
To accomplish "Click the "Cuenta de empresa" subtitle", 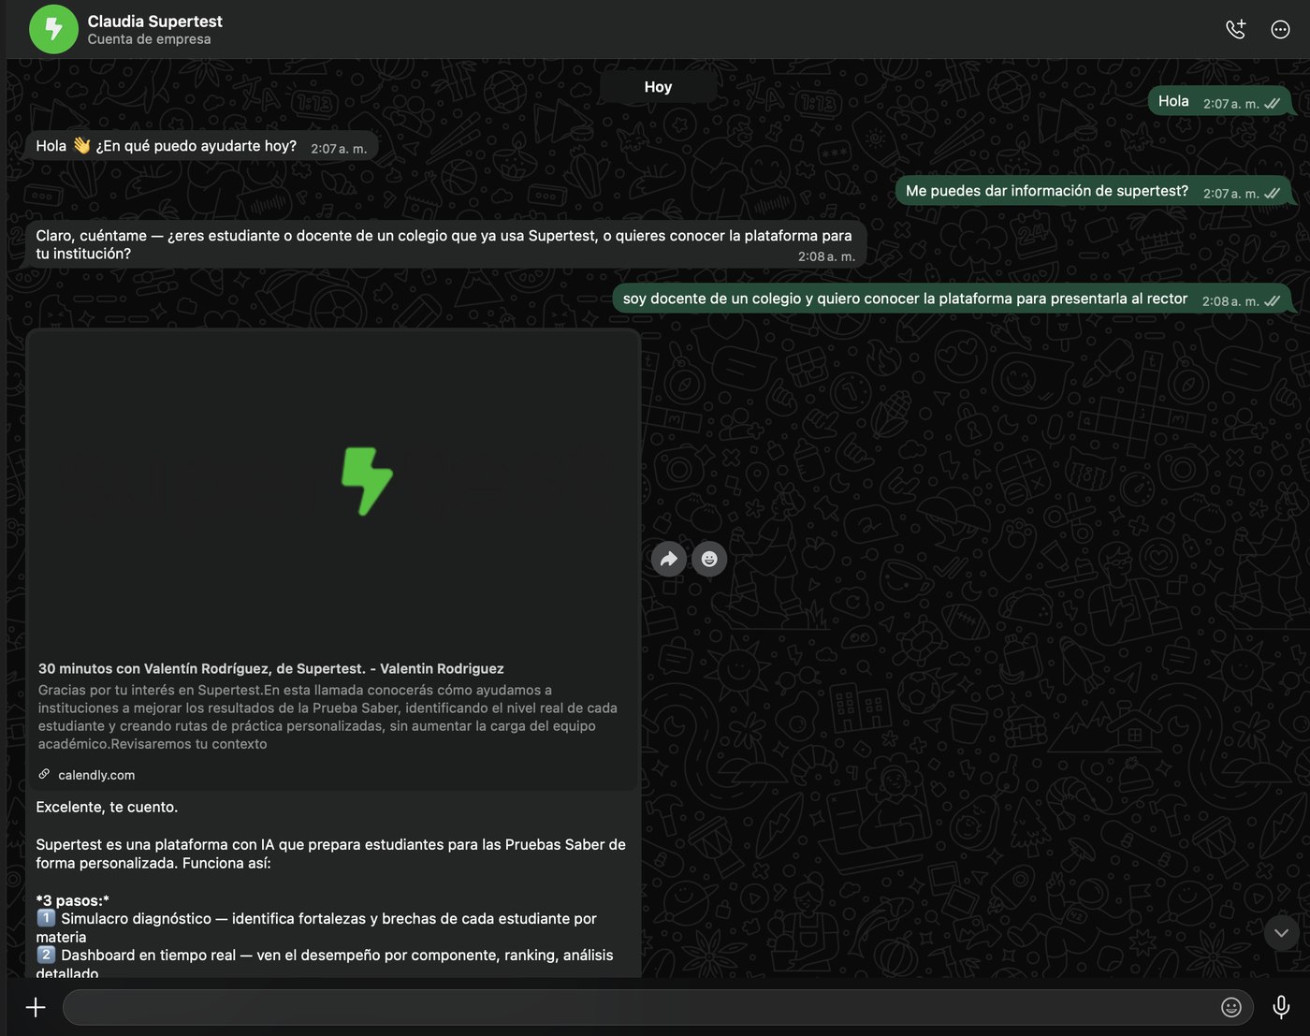I will (x=150, y=39).
